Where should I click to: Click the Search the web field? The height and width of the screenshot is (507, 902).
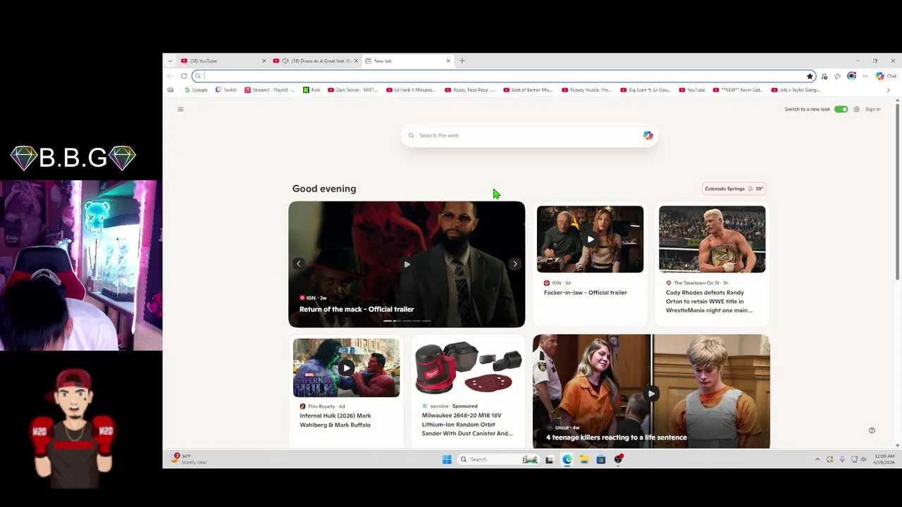point(529,135)
